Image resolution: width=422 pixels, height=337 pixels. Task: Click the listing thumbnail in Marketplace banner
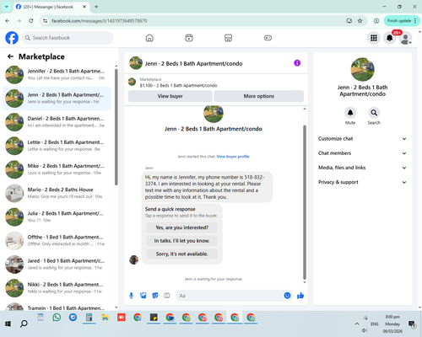click(132, 82)
